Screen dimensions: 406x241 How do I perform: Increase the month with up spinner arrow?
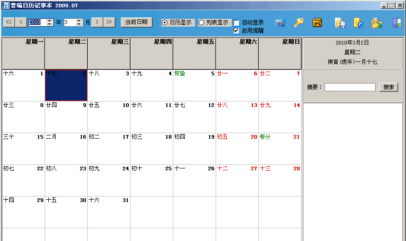[x=79, y=21]
